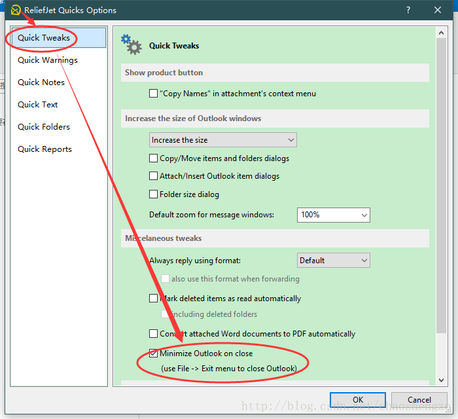
Task: Click the ReliefJet envelope icon in title bar
Action: pos(16,10)
